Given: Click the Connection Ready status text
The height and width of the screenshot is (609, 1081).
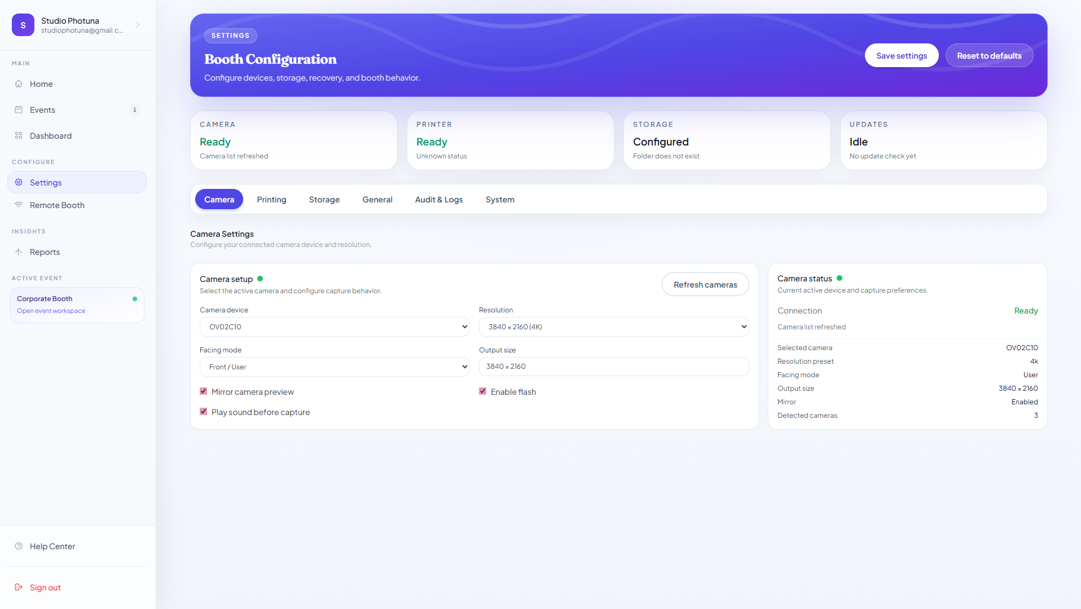Looking at the screenshot, I should [1026, 311].
